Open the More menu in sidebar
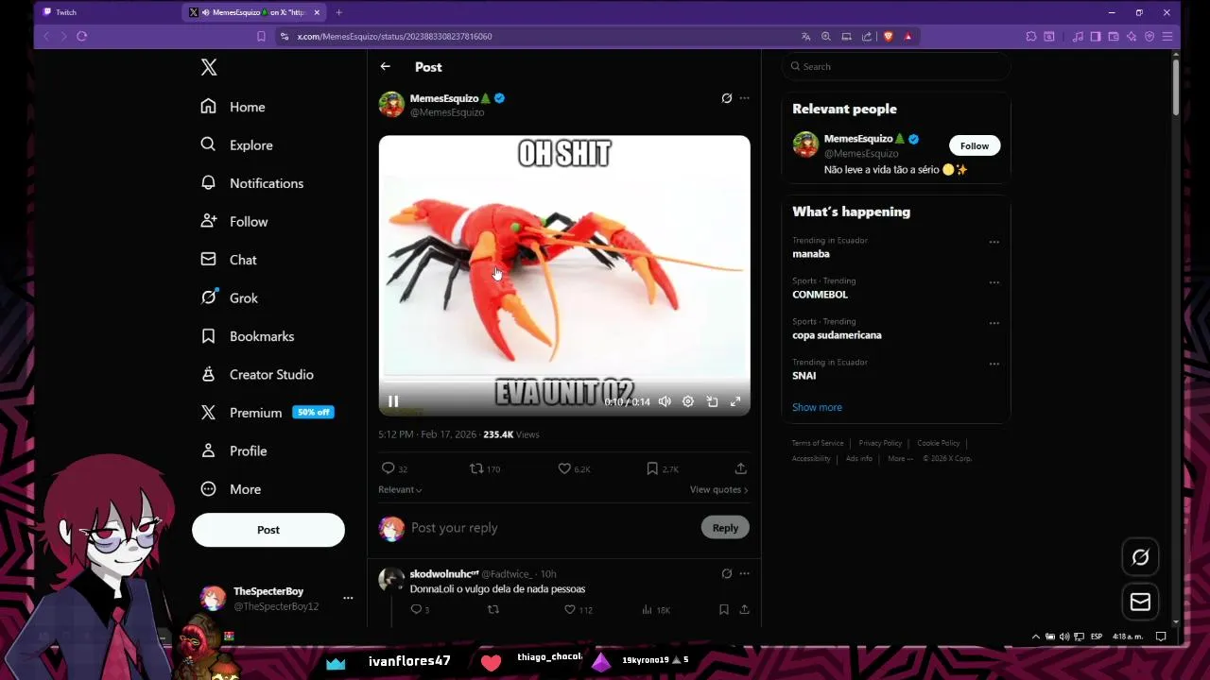The height and width of the screenshot is (680, 1210). (x=231, y=489)
